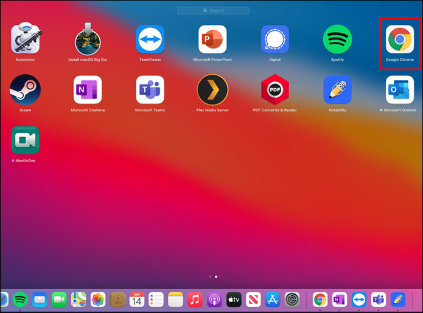This screenshot has height=313, width=423.
Task: Launch the Signal messenger app
Action: click(275, 40)
